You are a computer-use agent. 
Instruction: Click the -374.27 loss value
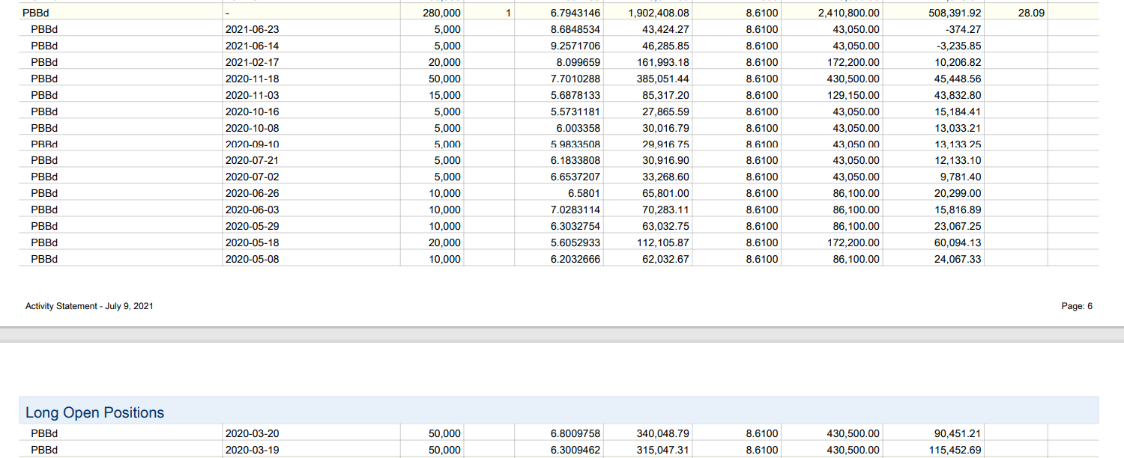(x=964, y=29)
